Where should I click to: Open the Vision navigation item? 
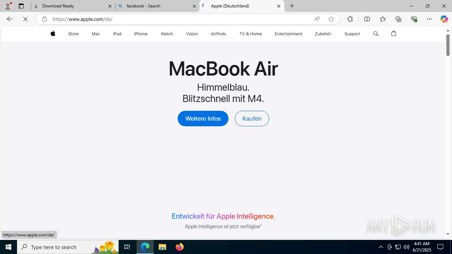point(192,34)
